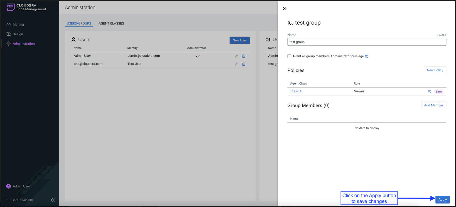Switch to the Agent Classes tab

coord(111,23)
